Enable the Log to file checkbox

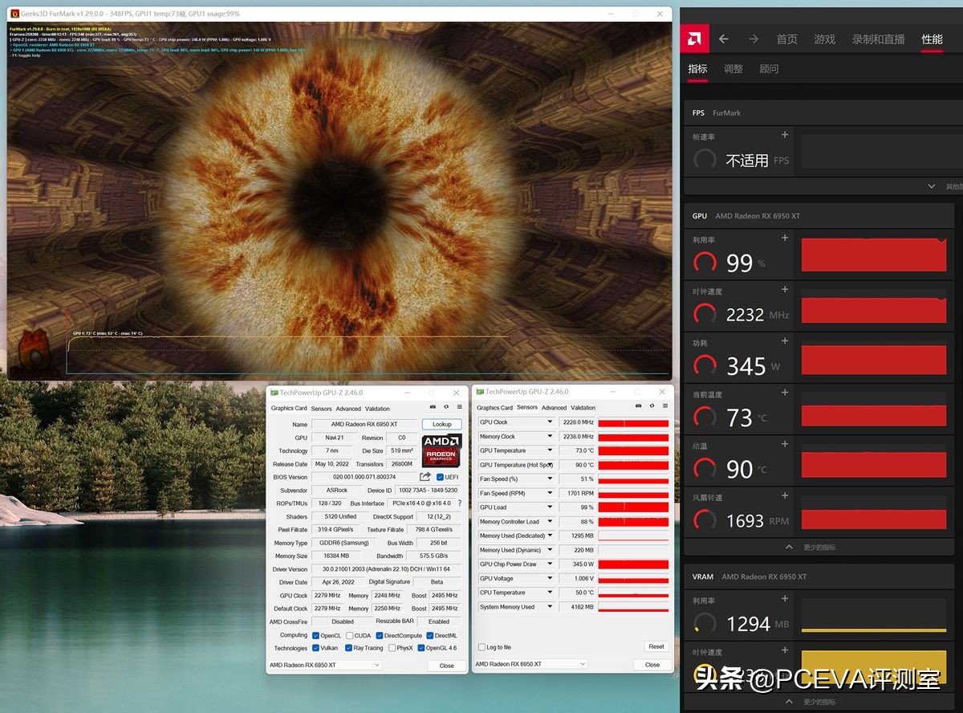point(481,647)
